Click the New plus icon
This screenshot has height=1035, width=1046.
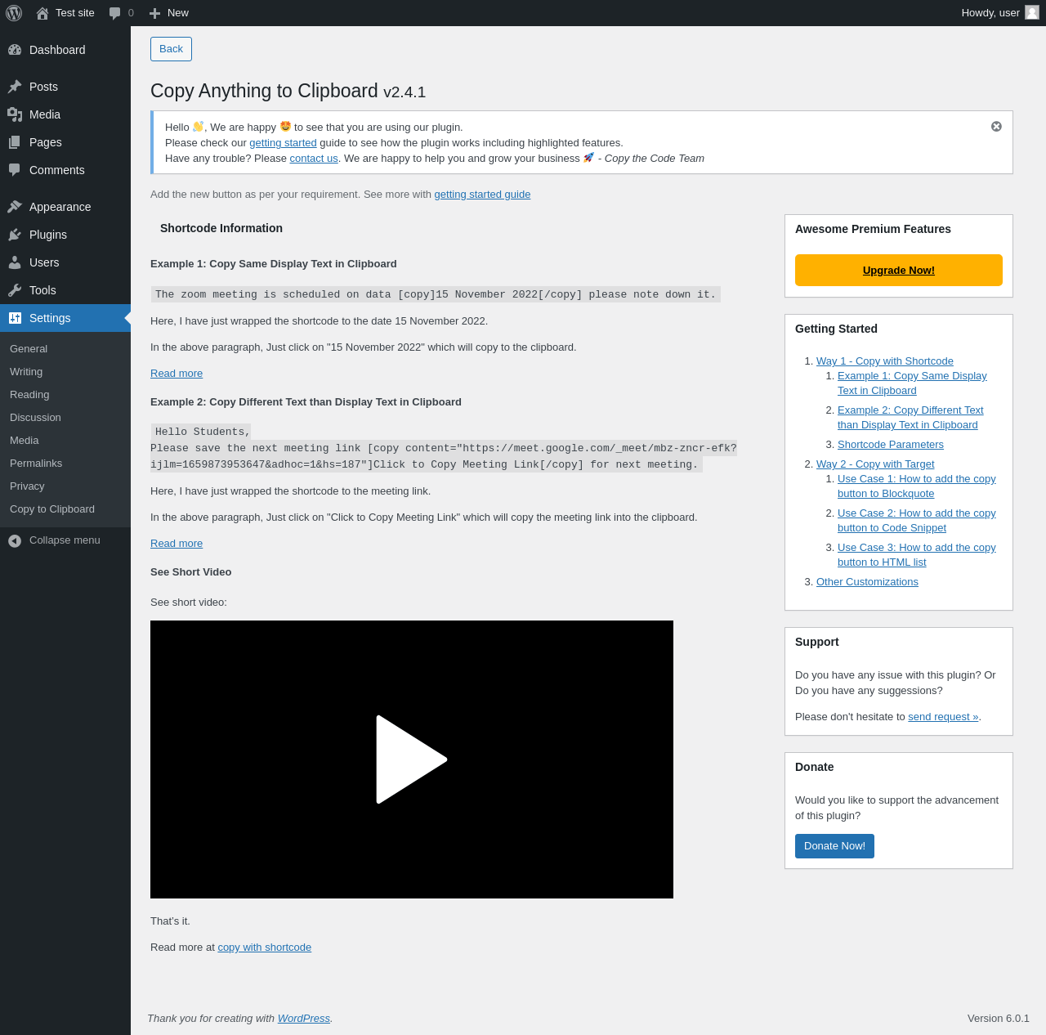click(x=154, y=13)
